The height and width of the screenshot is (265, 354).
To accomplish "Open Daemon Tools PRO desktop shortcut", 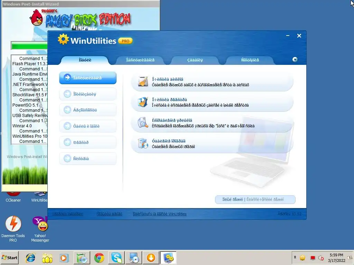I will 13,229.
